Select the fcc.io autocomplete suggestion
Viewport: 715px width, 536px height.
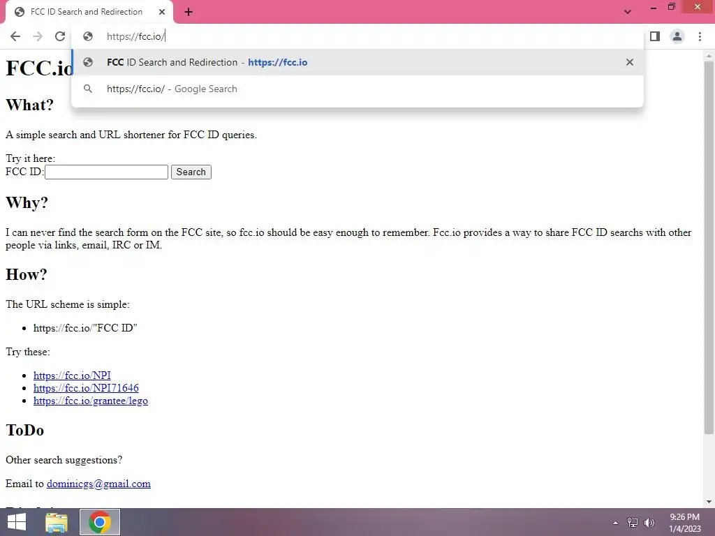(357, 62)
